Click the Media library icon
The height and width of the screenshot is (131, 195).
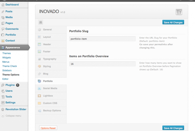3,17
